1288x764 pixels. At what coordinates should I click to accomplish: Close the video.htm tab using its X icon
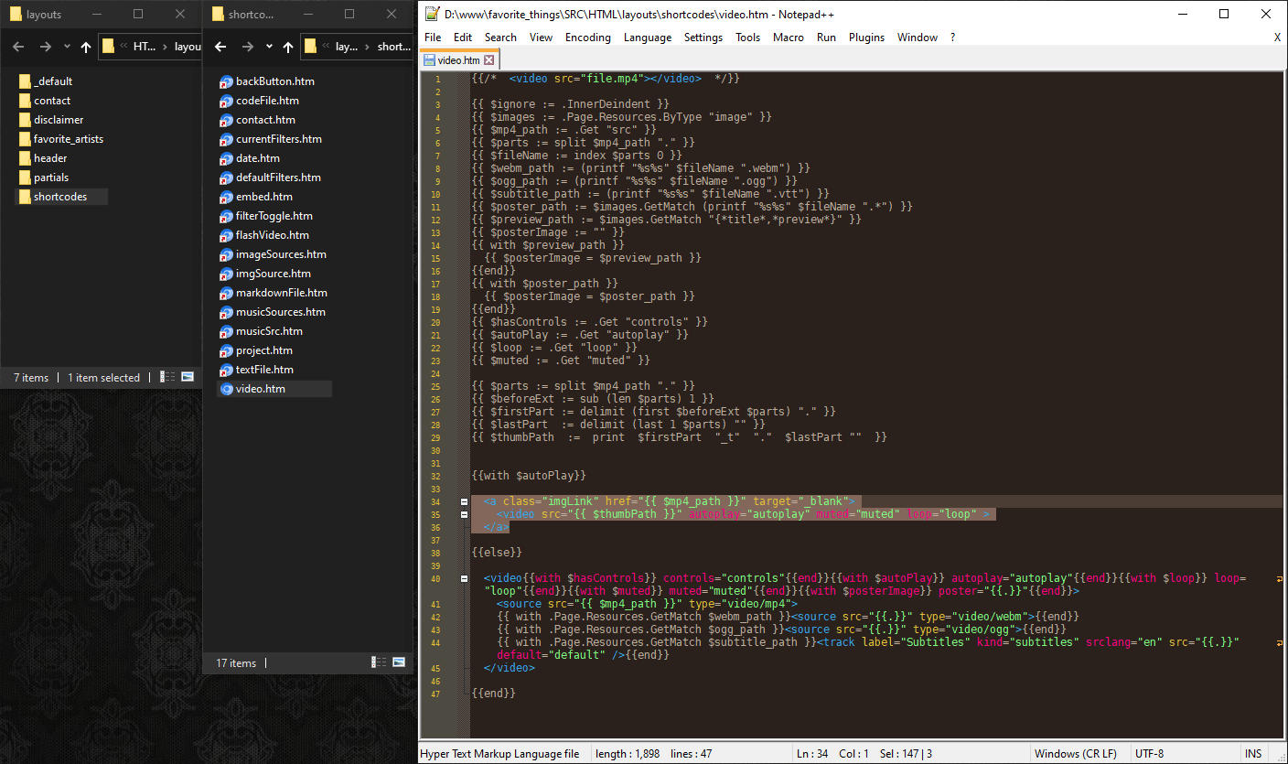click(488, 60)
